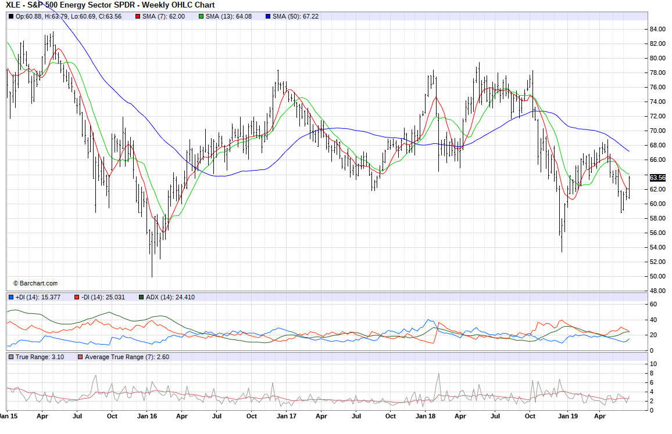Click the 76.00 price axis label

(x=658, y=87)
